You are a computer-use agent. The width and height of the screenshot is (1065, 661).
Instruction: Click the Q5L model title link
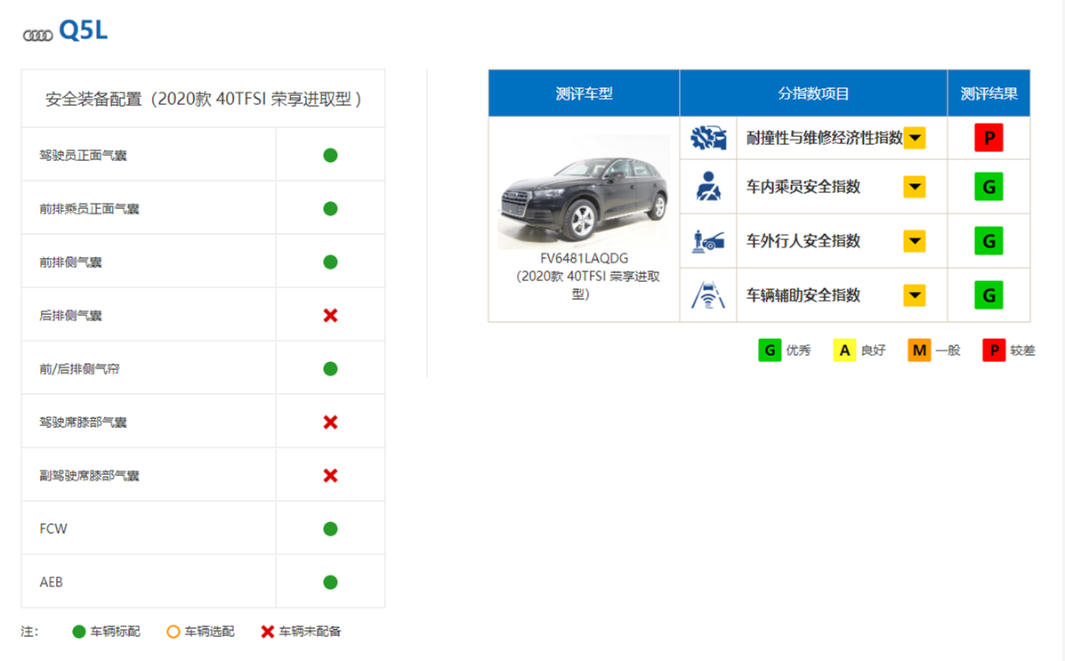click(83, 30)
